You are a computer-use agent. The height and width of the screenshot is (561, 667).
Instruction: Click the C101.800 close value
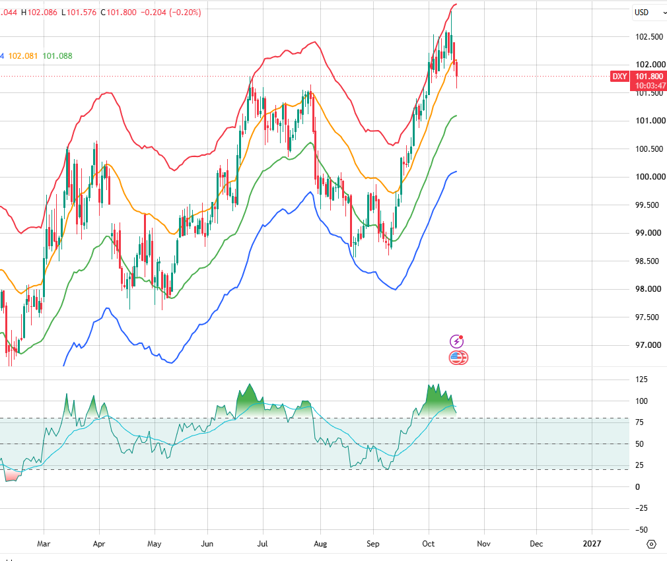(x=118, y=13)
